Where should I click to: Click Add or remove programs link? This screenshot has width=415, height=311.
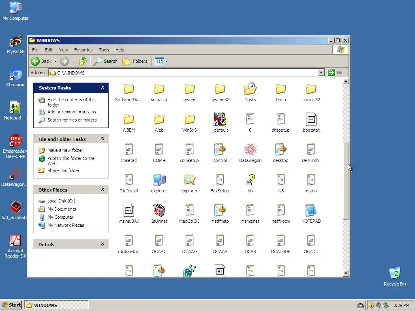[72, 112]
